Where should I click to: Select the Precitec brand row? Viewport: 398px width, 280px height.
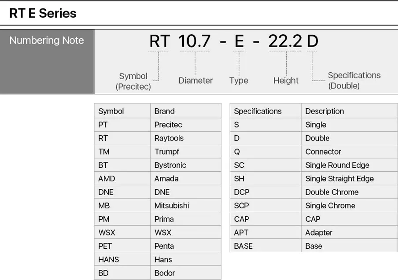(158, 125)
